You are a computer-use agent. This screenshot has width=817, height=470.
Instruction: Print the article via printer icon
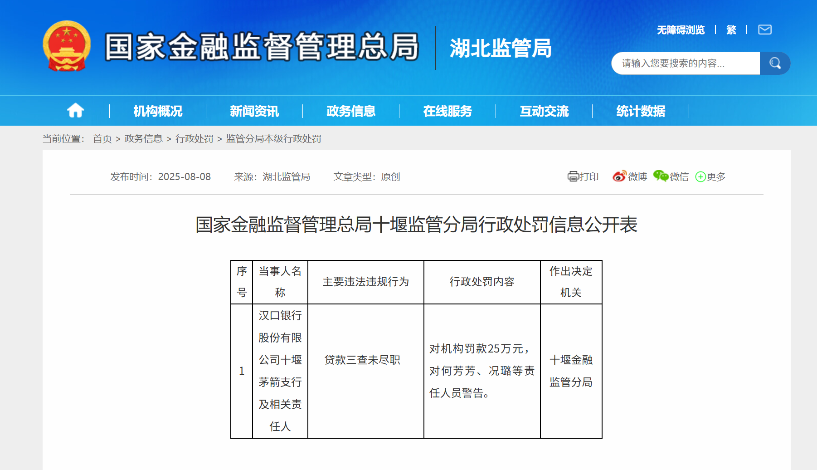pos(573,176)
